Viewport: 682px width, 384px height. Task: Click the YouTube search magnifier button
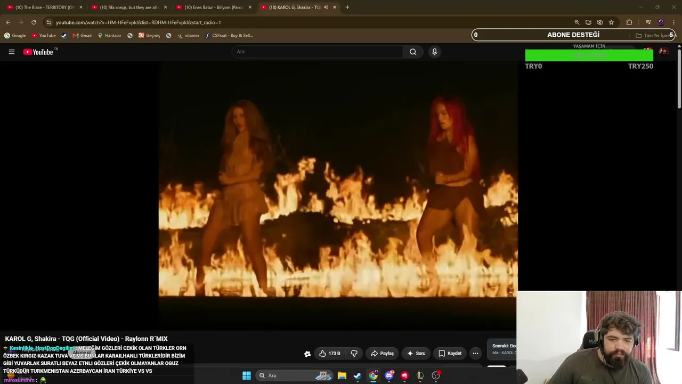[413, 52]
